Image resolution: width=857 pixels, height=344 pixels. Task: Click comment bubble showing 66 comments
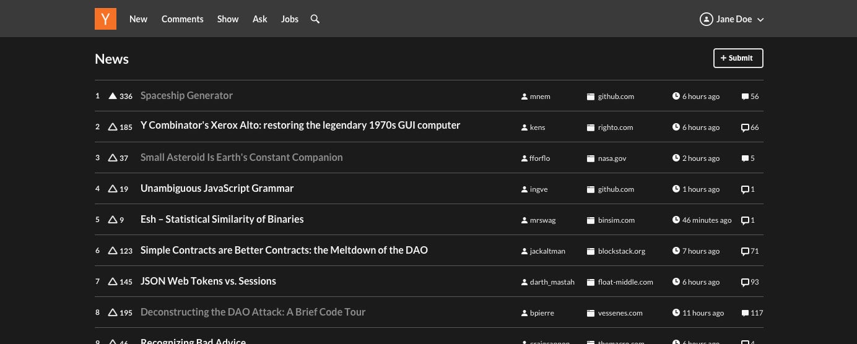click(x=745, y=127)
